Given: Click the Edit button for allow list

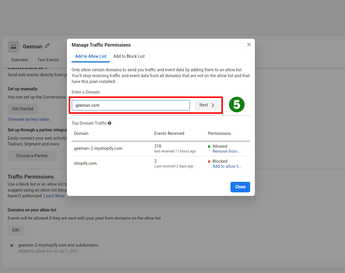Looking at the screenshot, I should [16, 230].
